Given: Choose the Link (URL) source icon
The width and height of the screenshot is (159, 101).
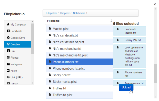Looking at the screenshot, I should click(x=8, y=77).
